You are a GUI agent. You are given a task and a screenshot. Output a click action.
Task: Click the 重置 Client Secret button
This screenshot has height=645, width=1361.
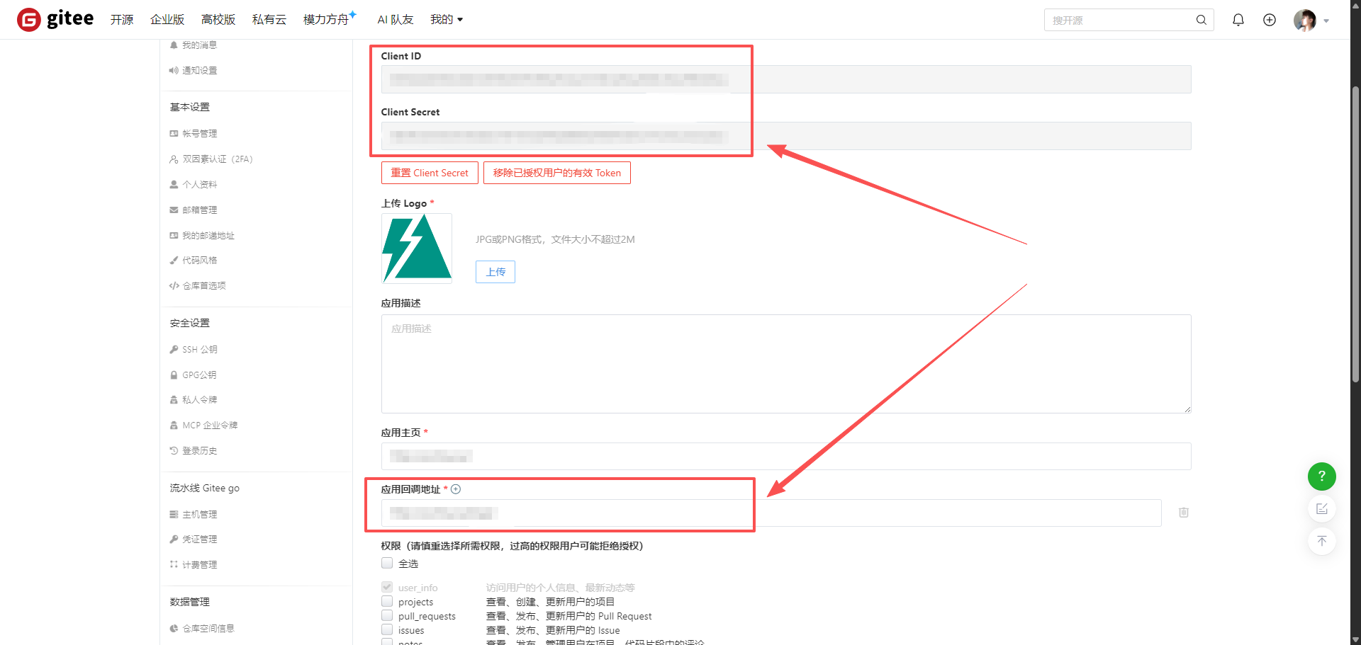click(430, 173)
